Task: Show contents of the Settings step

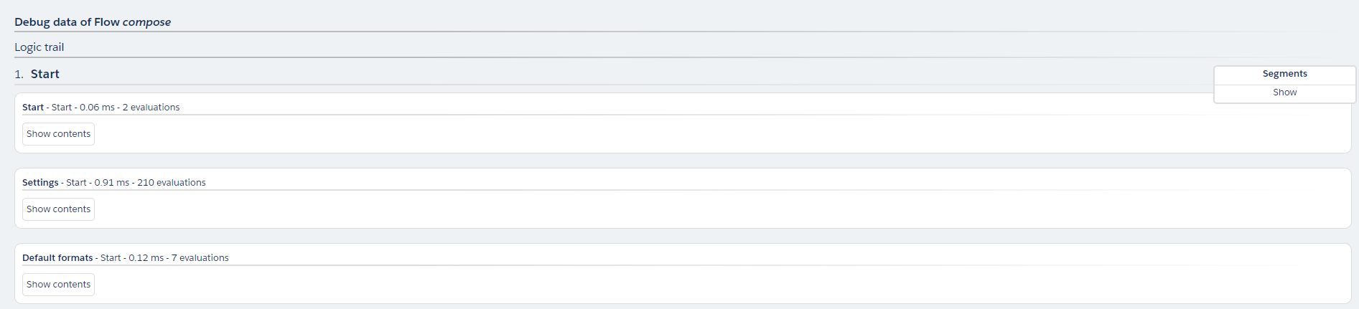Action: pos(58,209)
